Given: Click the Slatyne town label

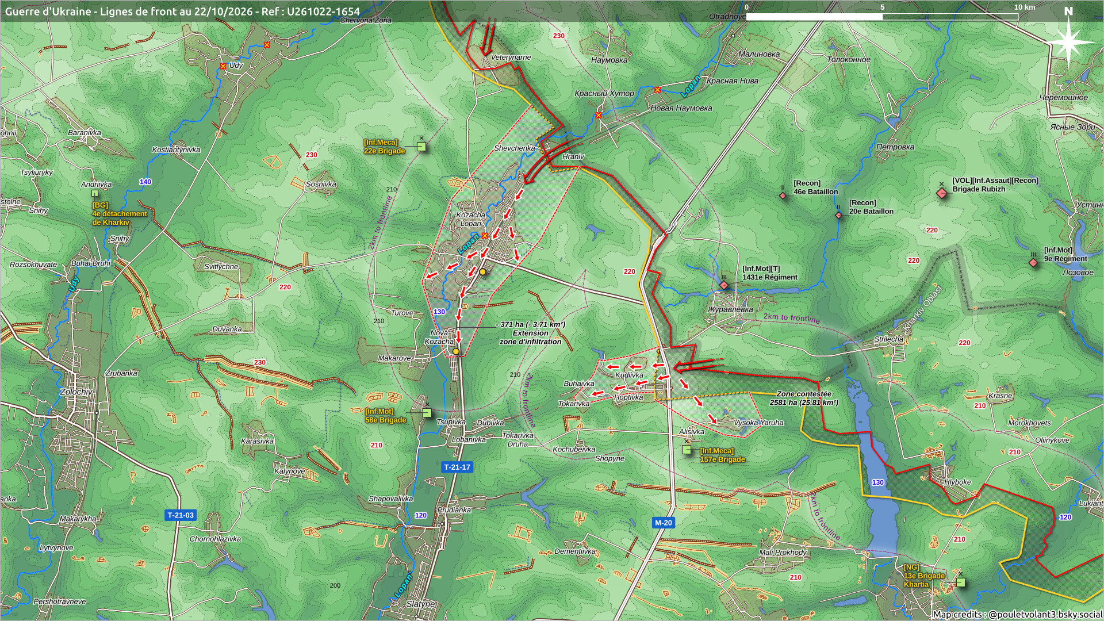Looking at the screenshot, I should 420,604.
